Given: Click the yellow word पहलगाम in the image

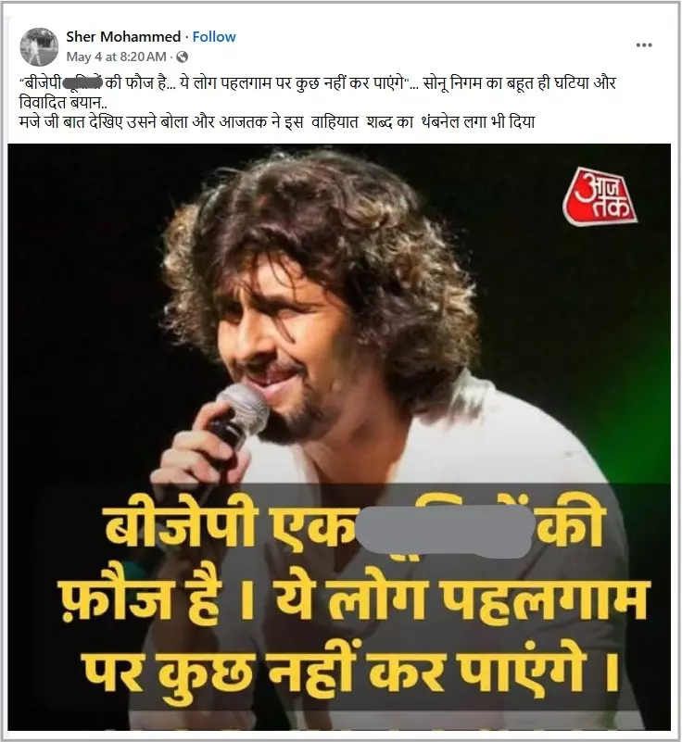Looking at the screenshot, I should [x=542, y=600].
